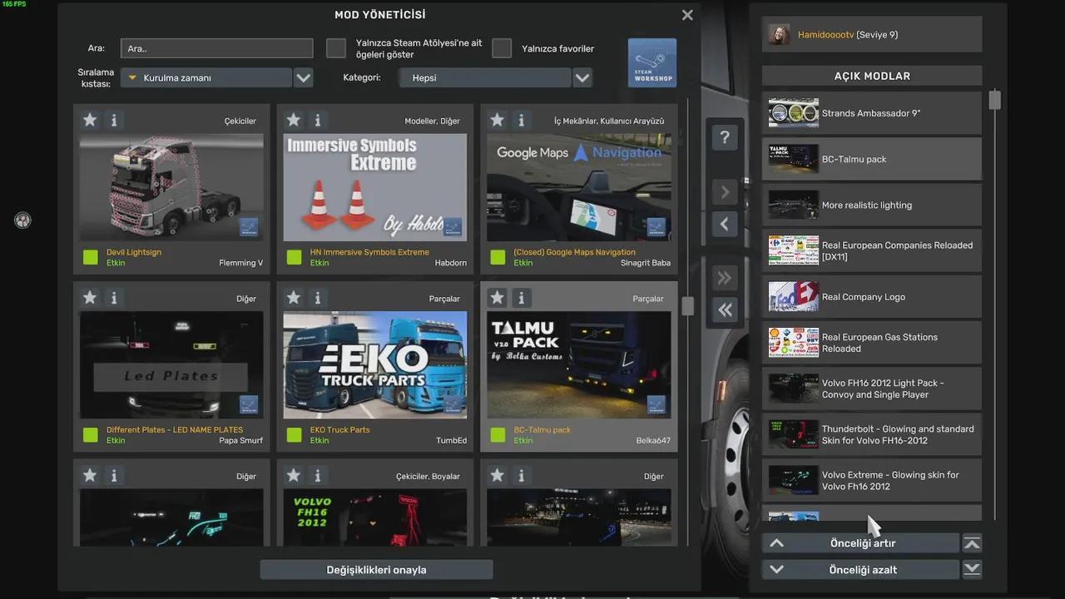
Task: Toggle 'Yalnızca Steam Atölyesi' checkbox
Action: (336, 48)
